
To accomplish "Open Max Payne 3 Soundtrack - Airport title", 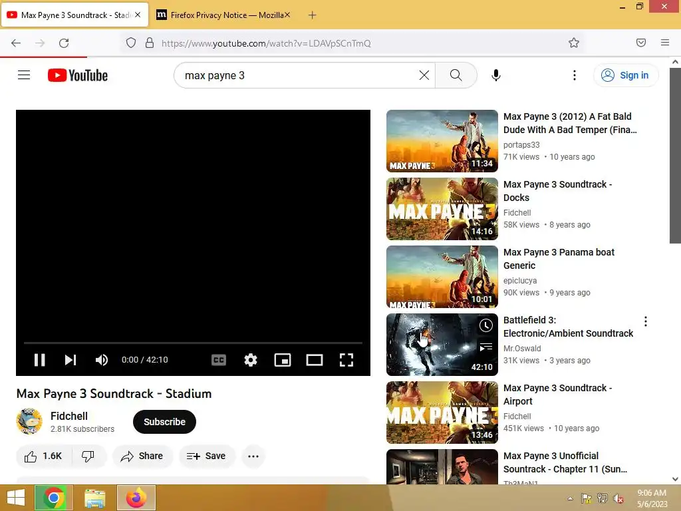I will [558, 395].
